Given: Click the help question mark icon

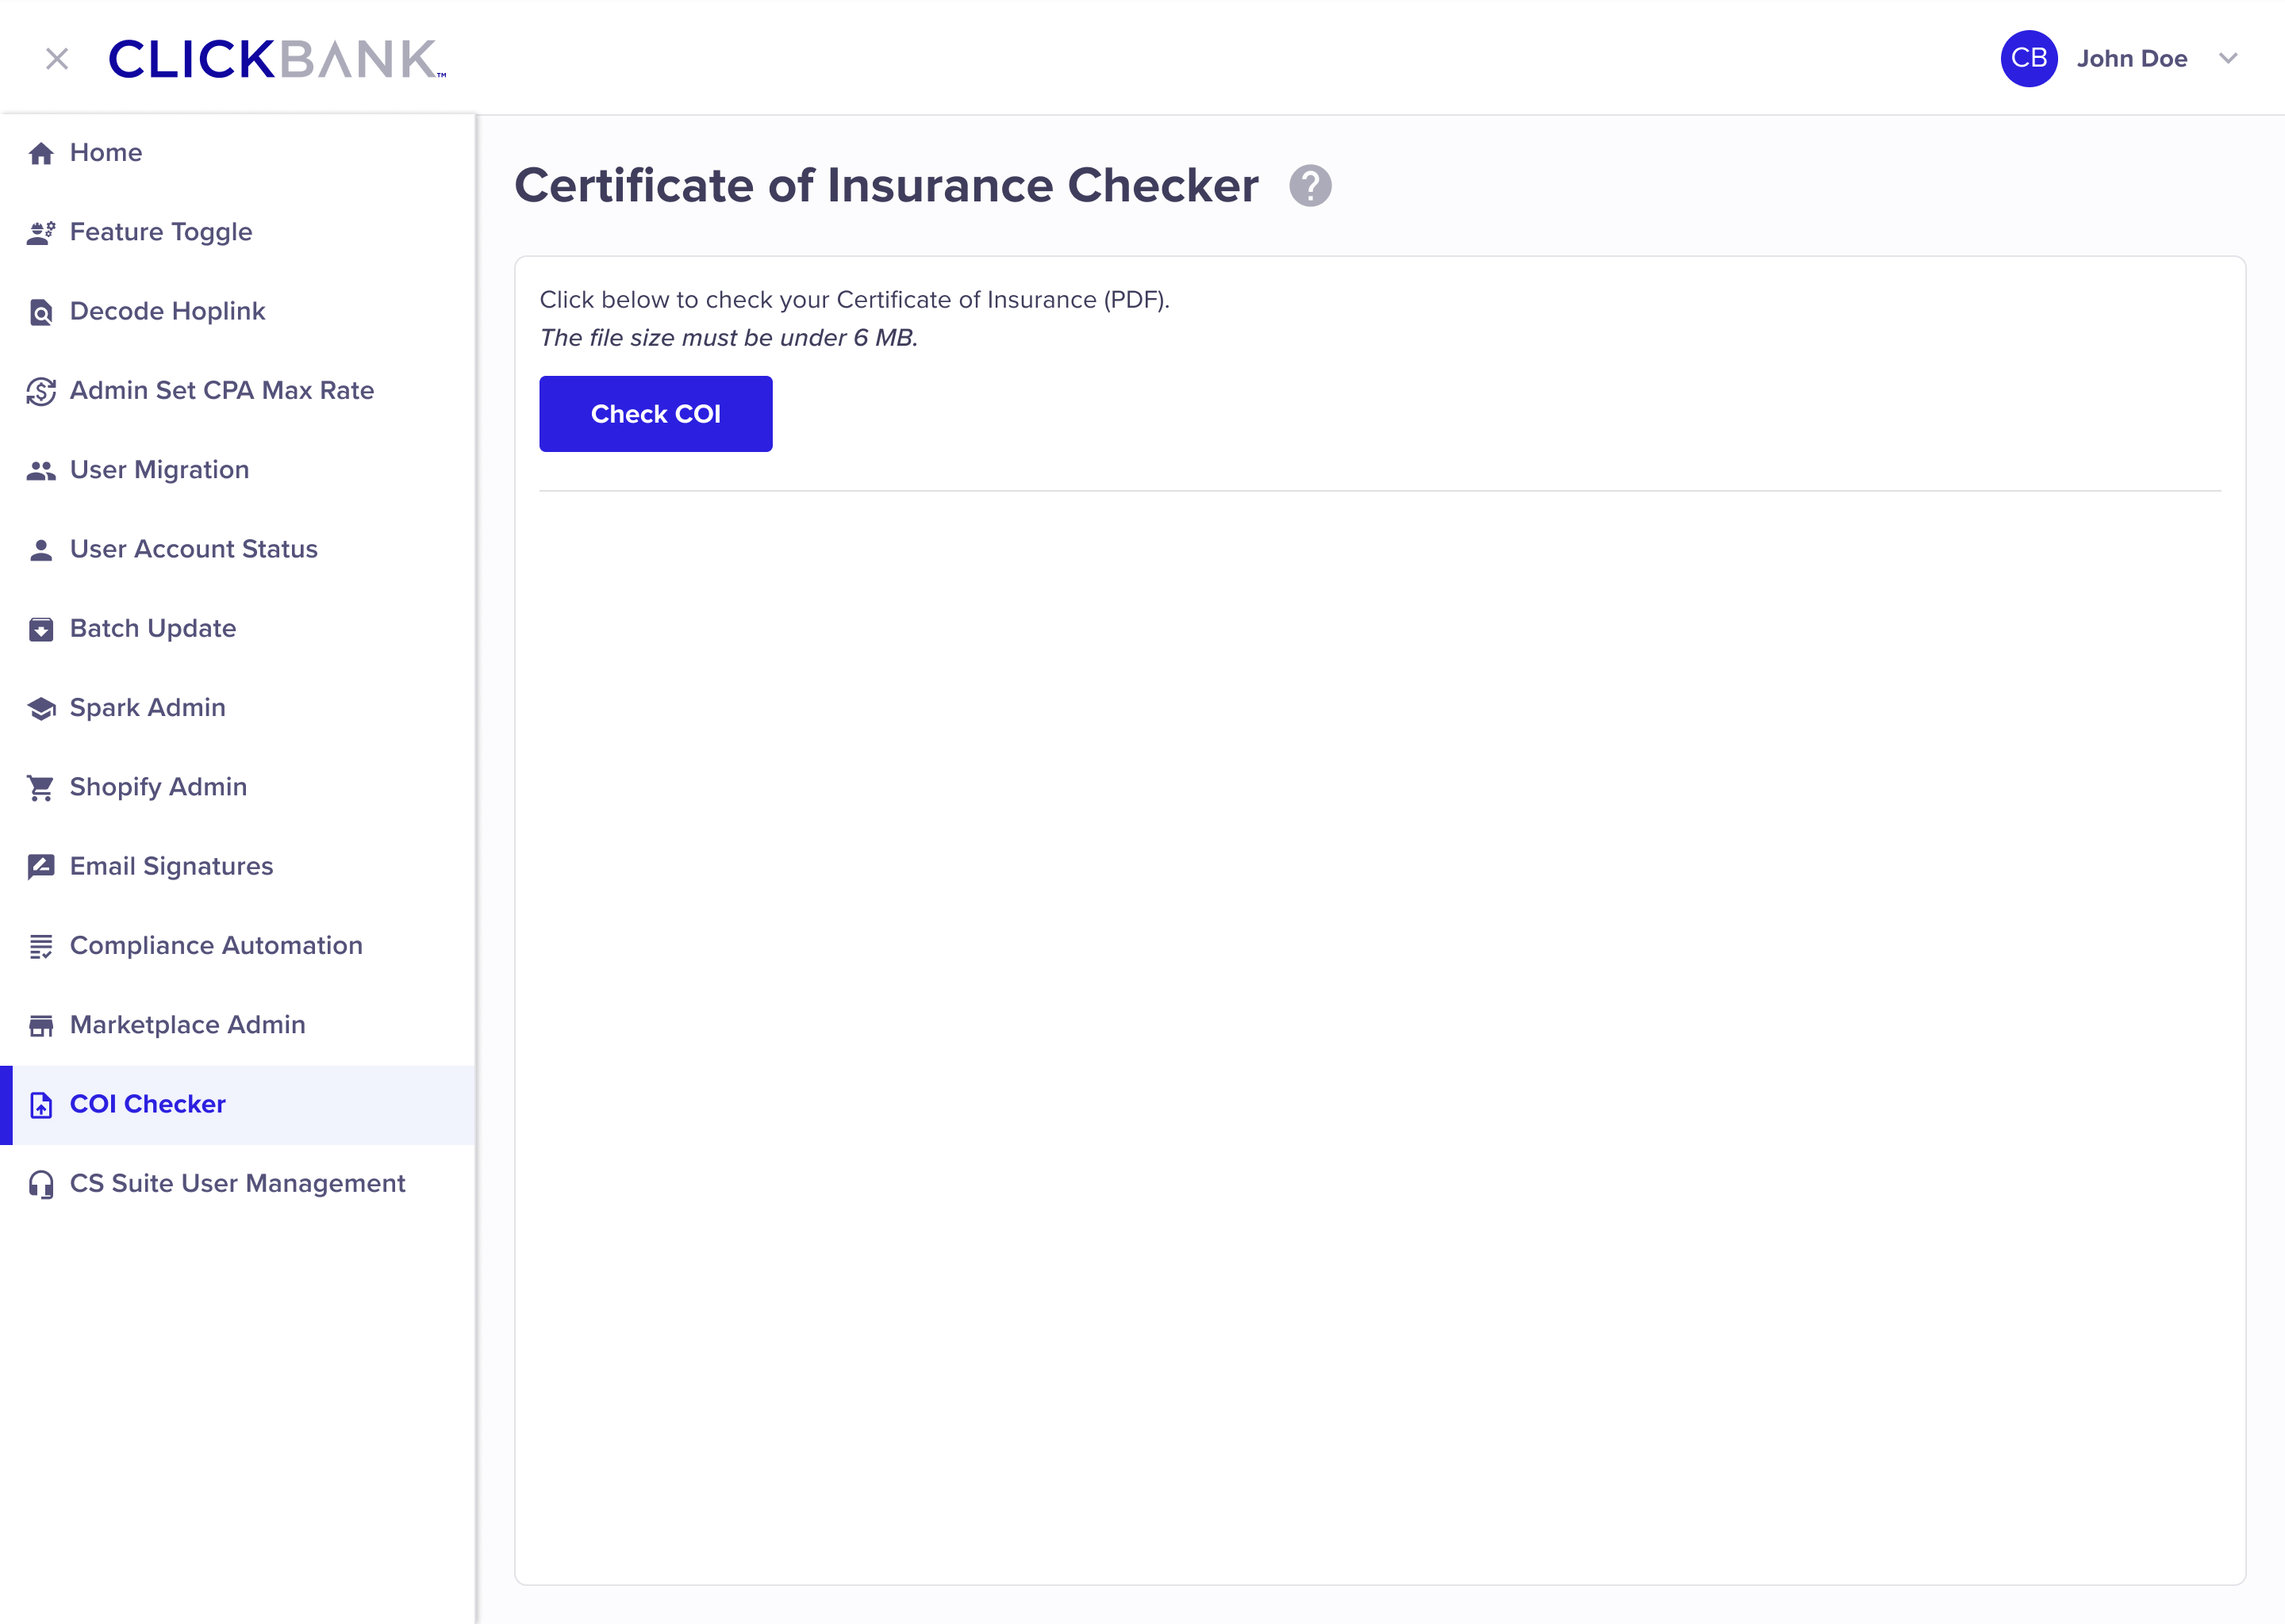Looking at the screenshot, I should tap(1310, 186).
